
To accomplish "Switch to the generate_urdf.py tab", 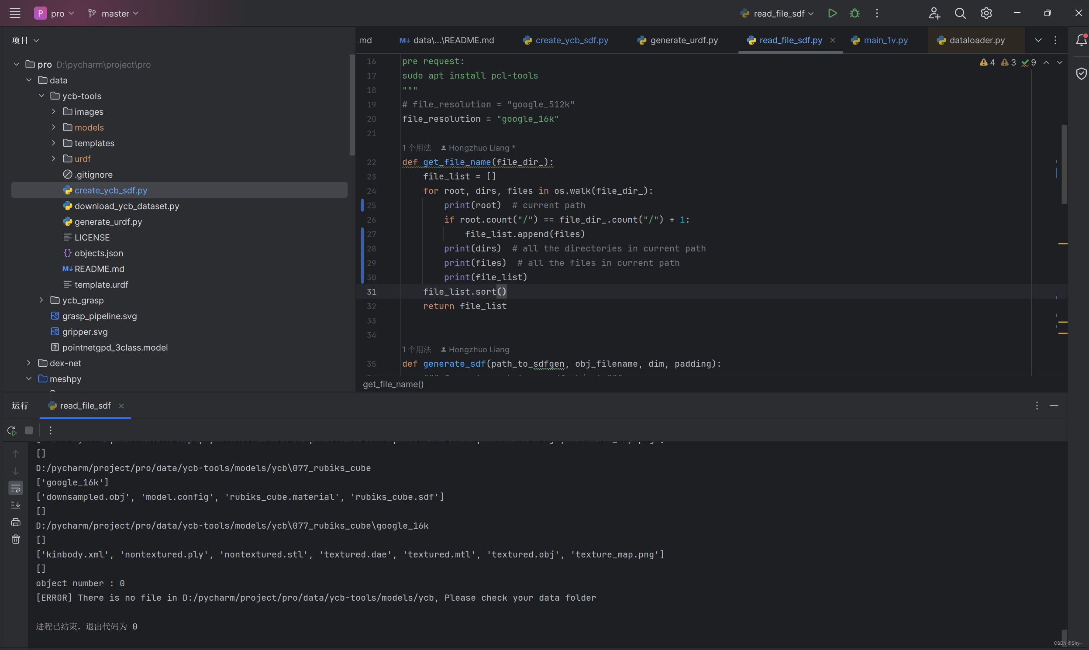I will click(683, 40).
